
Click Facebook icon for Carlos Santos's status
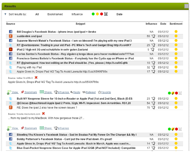click(x=11, y=54)
